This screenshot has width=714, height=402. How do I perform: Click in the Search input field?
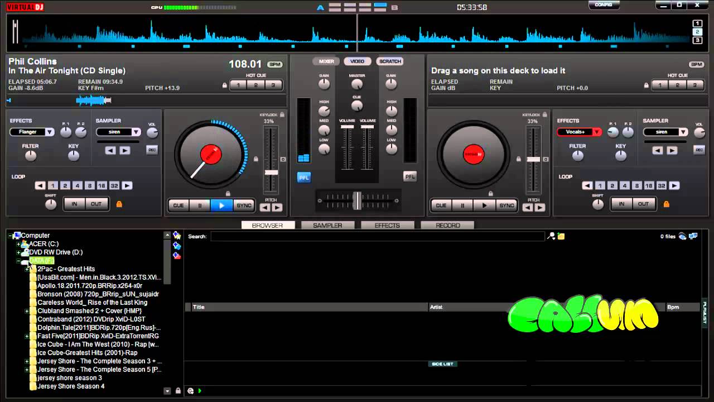(x=378, y=237)
